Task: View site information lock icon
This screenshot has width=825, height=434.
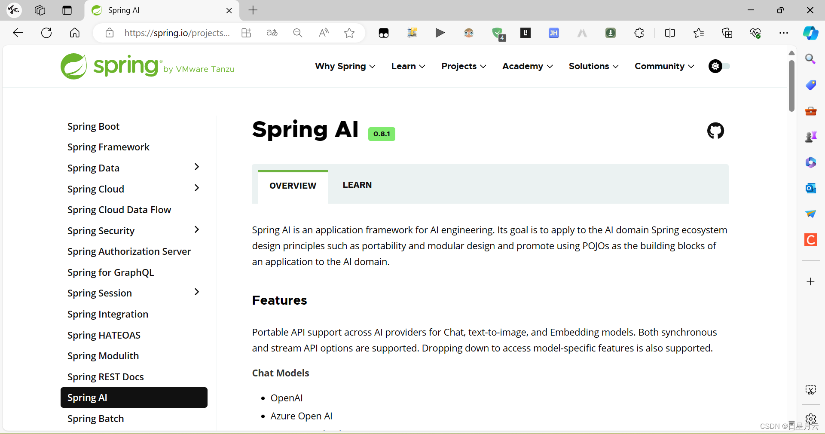Action: tap(110, 33)
